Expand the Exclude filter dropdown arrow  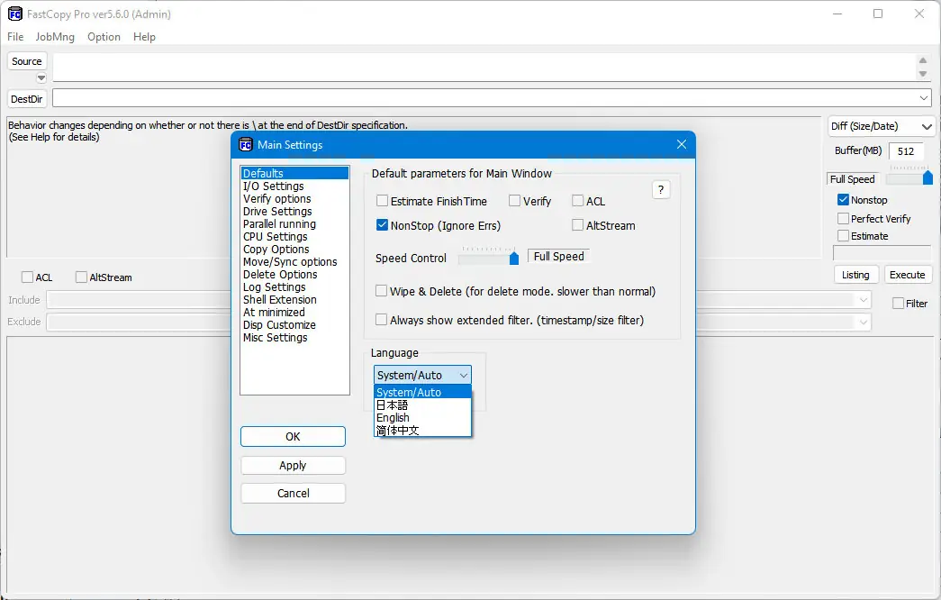(x=863, y=322)
